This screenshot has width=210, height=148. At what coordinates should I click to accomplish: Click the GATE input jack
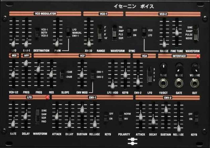click(x=179, y=83)
